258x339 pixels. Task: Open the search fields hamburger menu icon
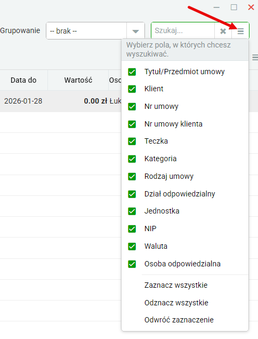[x=240, y=31]
